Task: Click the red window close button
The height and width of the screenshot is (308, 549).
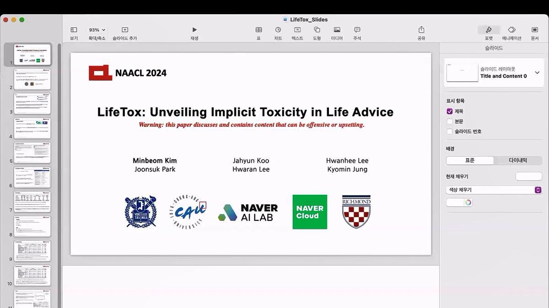Action: pyautogui.click(x=5, y=20)
